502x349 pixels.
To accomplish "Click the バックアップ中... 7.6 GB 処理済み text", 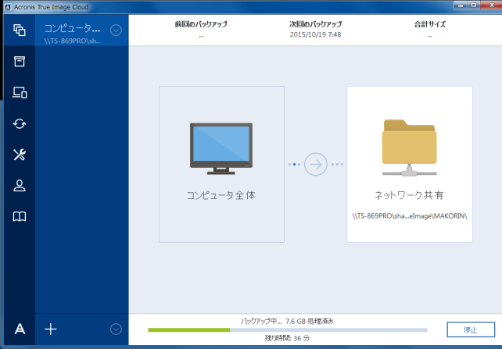I will pyautogui.click(x=287, y=321).
